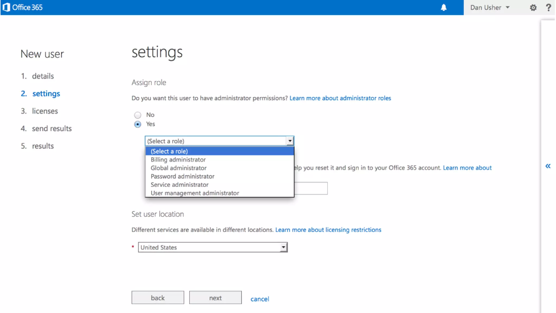Open the United States location dropdown
The width and height of the screenshot is (556, 313).
point(213,247)
